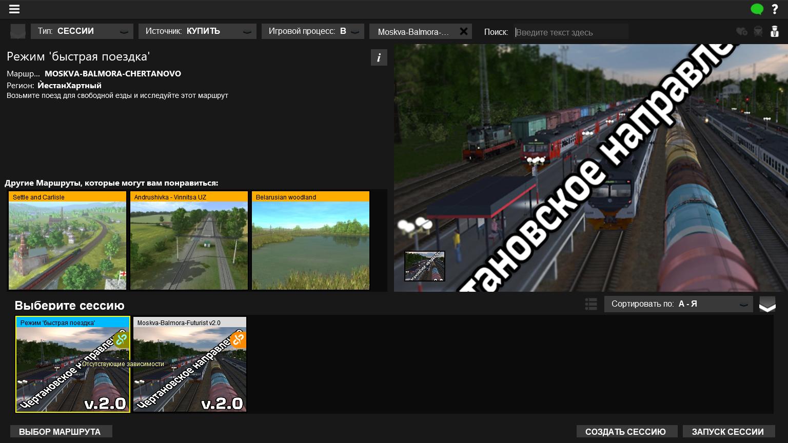The height and width of the screenshot is (443, 788).
Task: Remove the Moskva-Balmora filter with X
Action: 464,31
